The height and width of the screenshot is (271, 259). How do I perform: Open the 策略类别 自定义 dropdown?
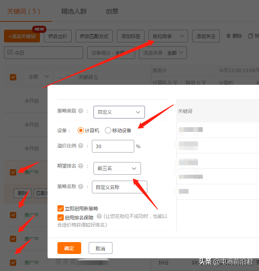[x=119, y=112]
